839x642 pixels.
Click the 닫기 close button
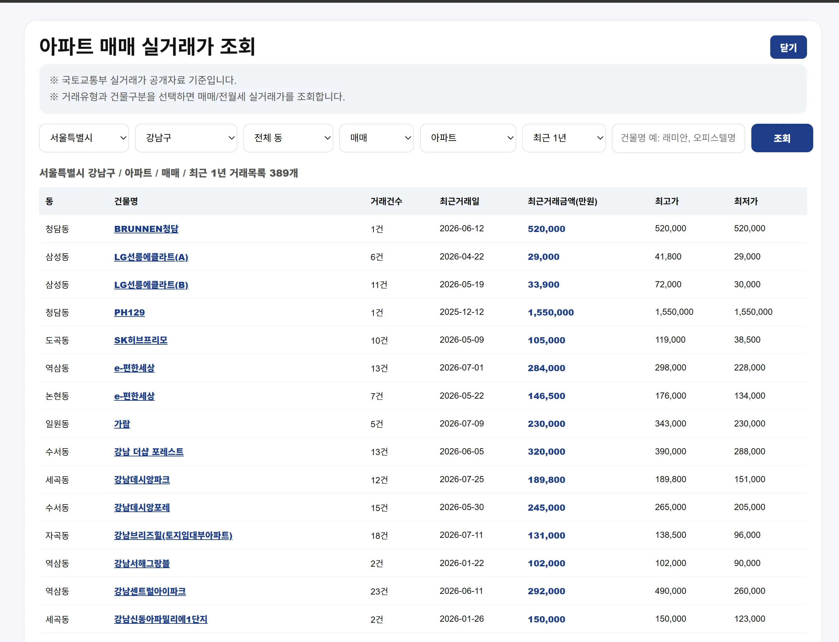788,47
